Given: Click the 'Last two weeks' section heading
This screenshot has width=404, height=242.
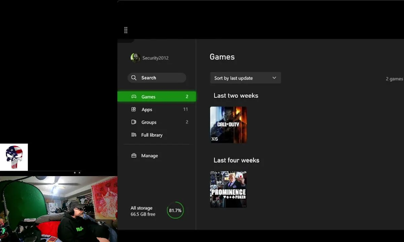Looking at the screenshot, I should click(236, 95).
